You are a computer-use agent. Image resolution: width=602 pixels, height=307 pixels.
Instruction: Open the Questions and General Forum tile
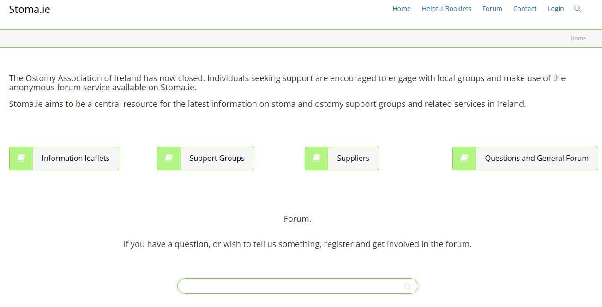536,158
